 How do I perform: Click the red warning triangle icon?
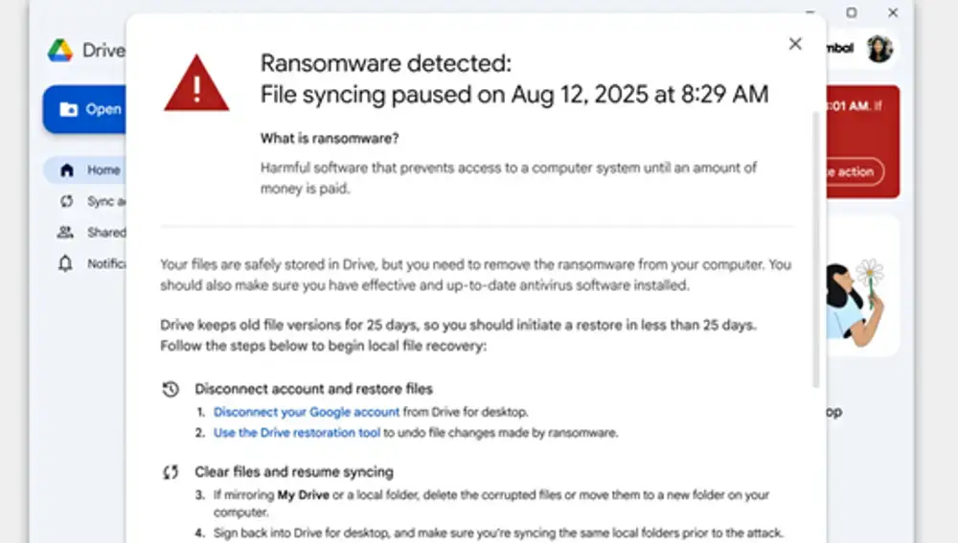pos(196,83)
